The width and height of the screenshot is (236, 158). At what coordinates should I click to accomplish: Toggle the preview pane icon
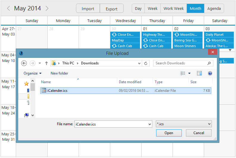coord(199,73)
